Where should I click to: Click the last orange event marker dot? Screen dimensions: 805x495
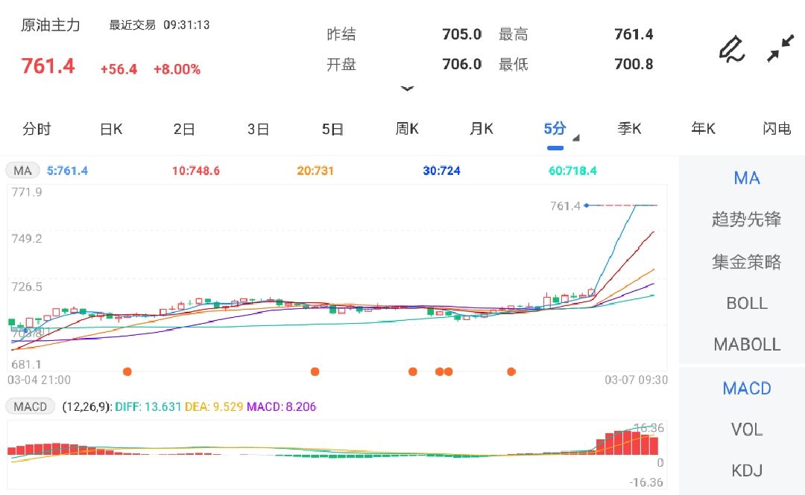tap(511, 371)
